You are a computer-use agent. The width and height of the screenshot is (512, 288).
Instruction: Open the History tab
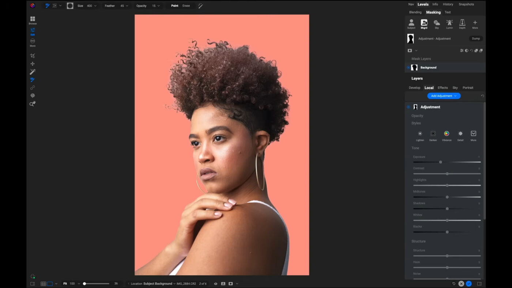coord(448,4)
